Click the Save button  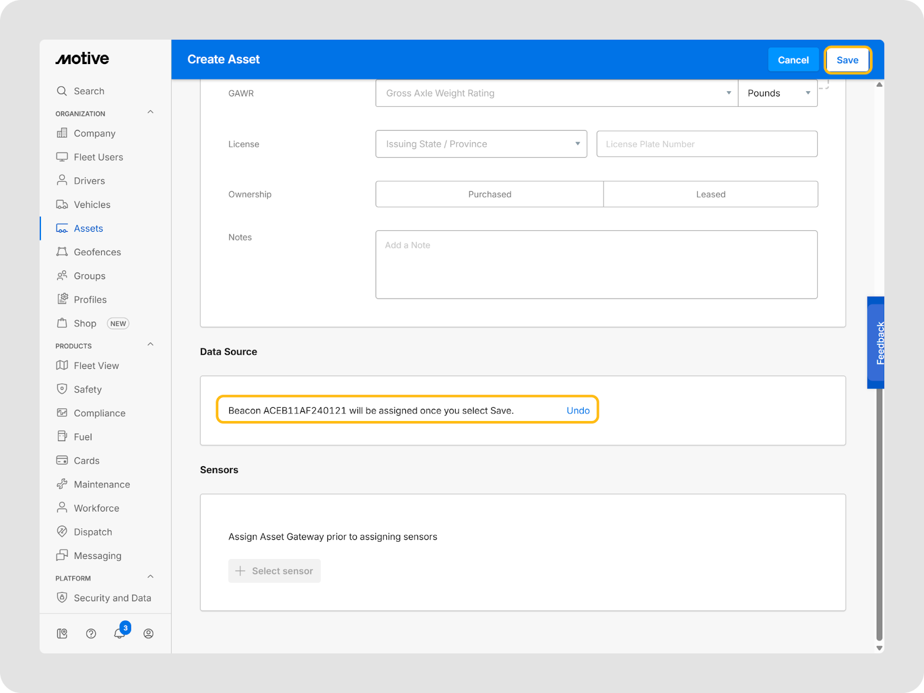pos(847,60)
